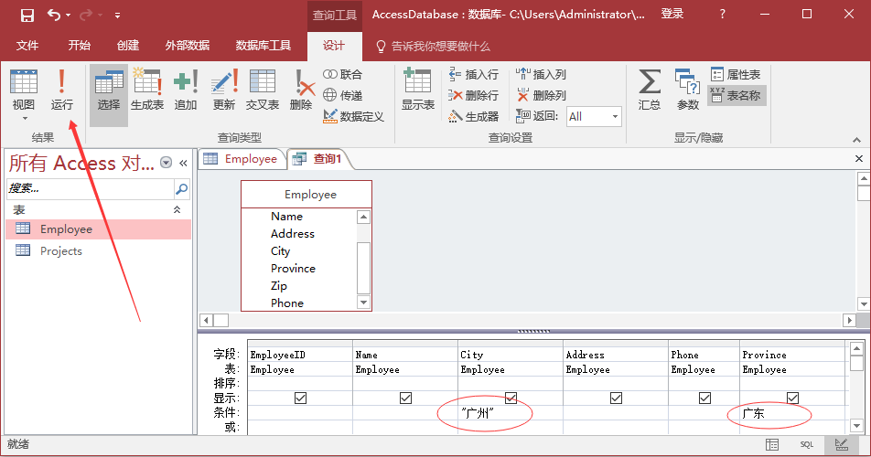Select the Update (更新) query icon

224,90
